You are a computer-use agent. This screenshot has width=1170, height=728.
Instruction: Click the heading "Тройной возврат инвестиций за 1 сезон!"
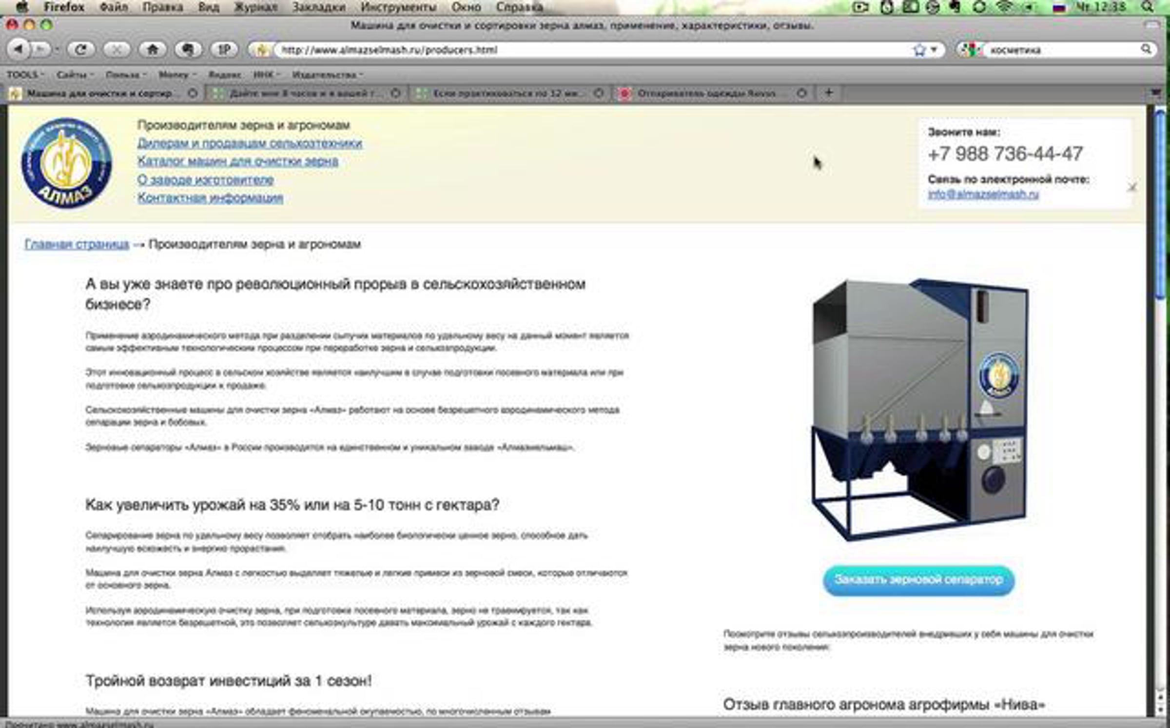pyautogui.click(x=229, y=680)
